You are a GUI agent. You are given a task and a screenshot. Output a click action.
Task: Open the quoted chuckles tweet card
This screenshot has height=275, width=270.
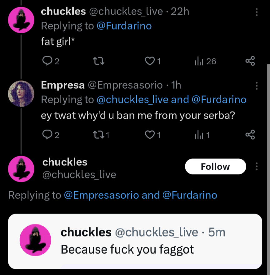pos(135,241)
